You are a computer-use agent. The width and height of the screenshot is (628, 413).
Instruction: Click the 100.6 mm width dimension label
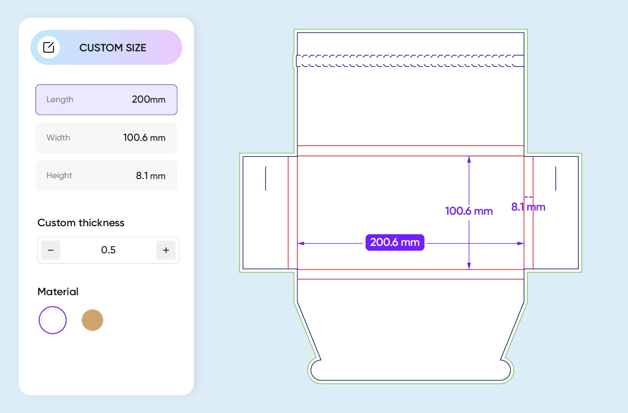469,211
